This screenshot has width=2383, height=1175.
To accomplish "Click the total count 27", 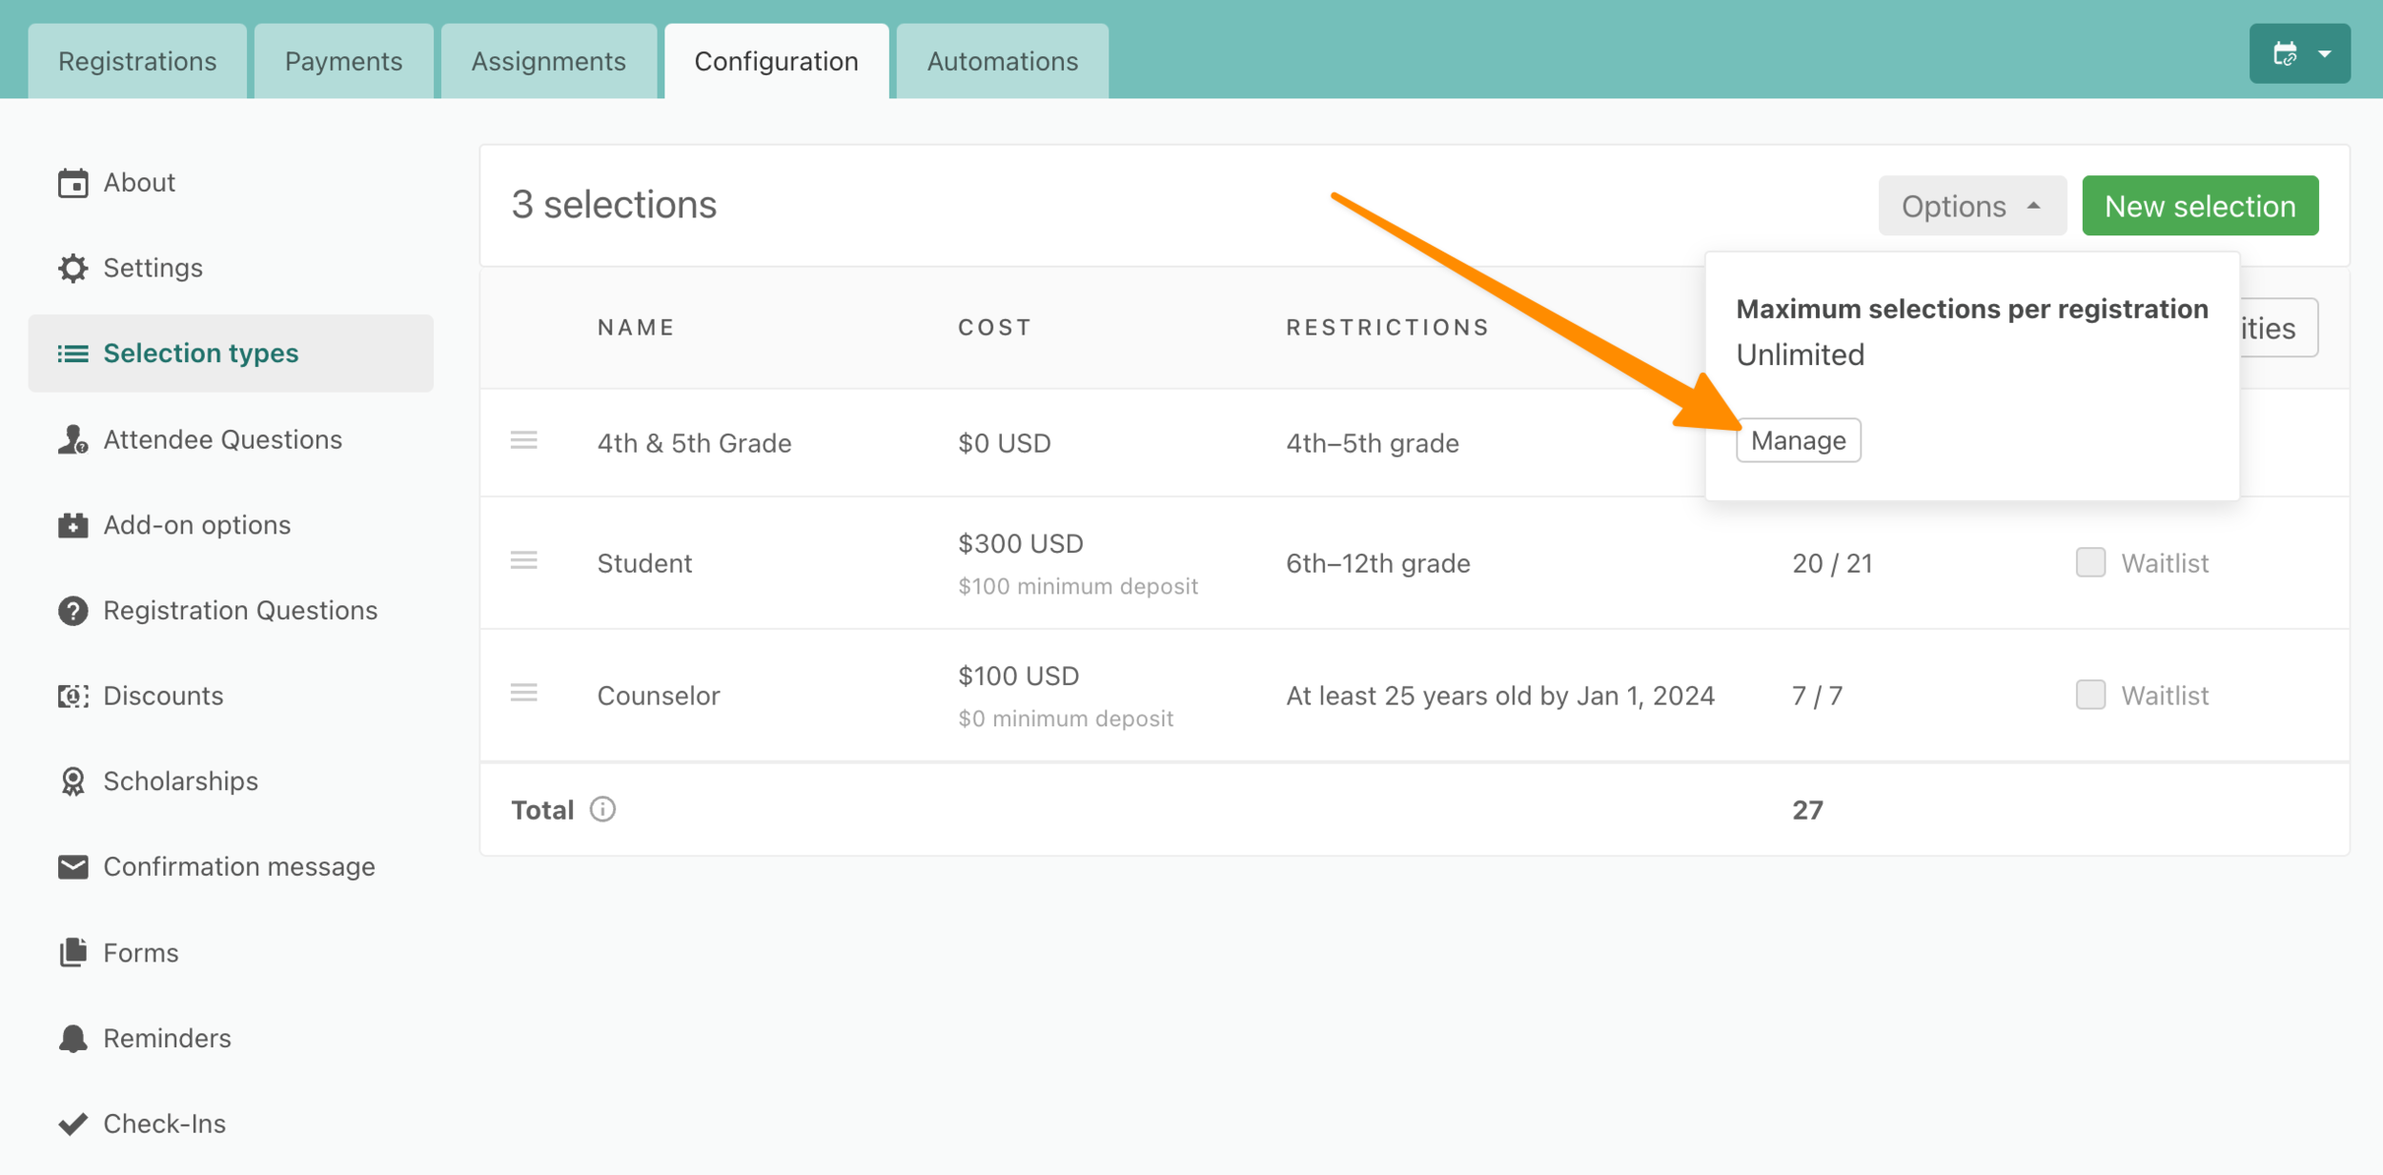I will (1807, 810).
